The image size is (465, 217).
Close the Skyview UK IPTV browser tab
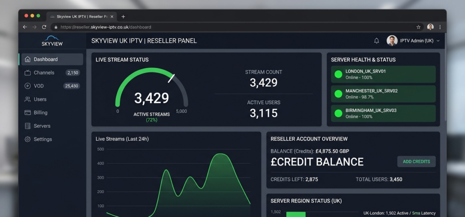click(x=112, y=17)
